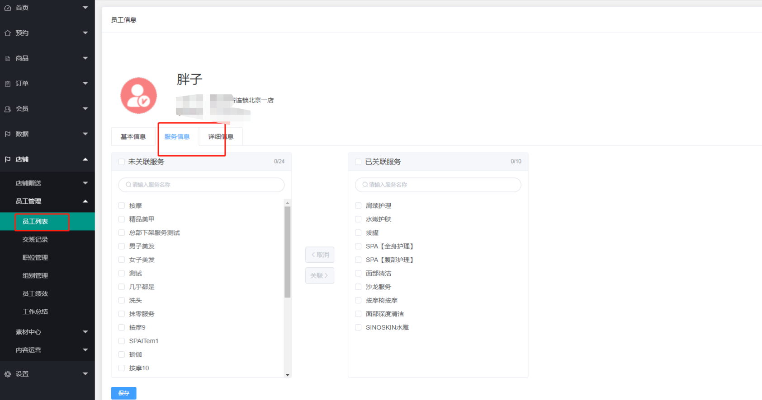
Task: Click the goods icon beside 商品
Action: click(8, 58)
